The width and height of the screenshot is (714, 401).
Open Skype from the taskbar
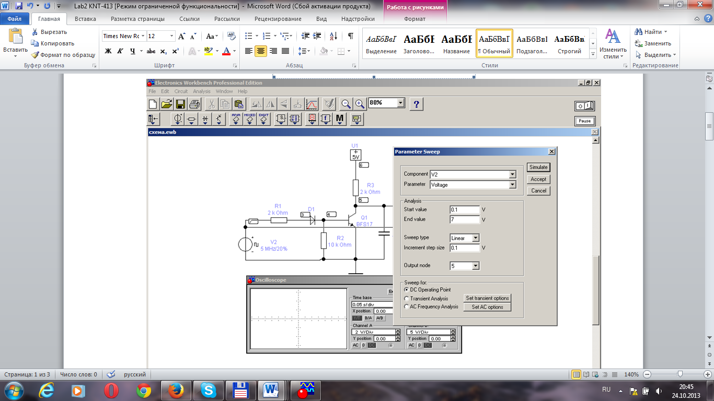[x=209, y=391]
